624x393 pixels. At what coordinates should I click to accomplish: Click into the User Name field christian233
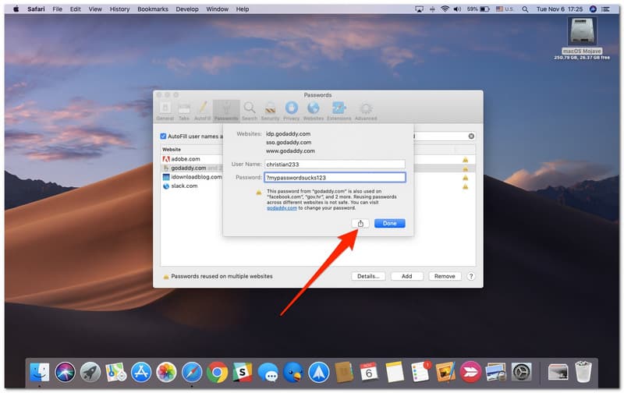click(335, 165)
